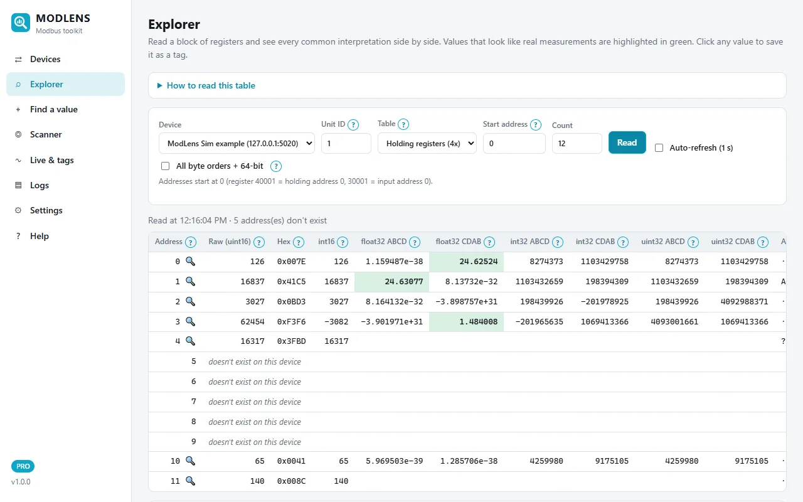Click the PRO badge
Image resolution: width=803 pixels, height=502 pixels.
pyautogui.click(x=23, y=466)
